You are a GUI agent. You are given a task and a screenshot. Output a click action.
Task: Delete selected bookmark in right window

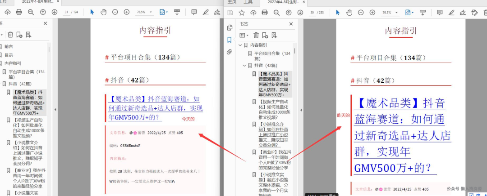[x=256, y=35]
